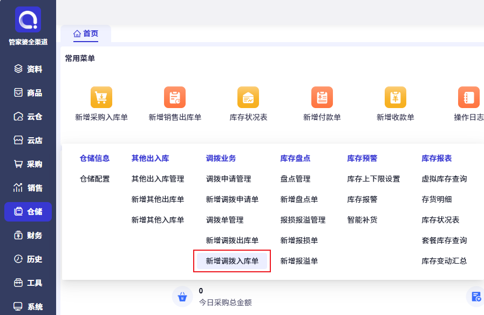Image resolution: width=484 pixels, height=315 pixels.
Task: Open 调拨申请管理
Action: (228, 179)
